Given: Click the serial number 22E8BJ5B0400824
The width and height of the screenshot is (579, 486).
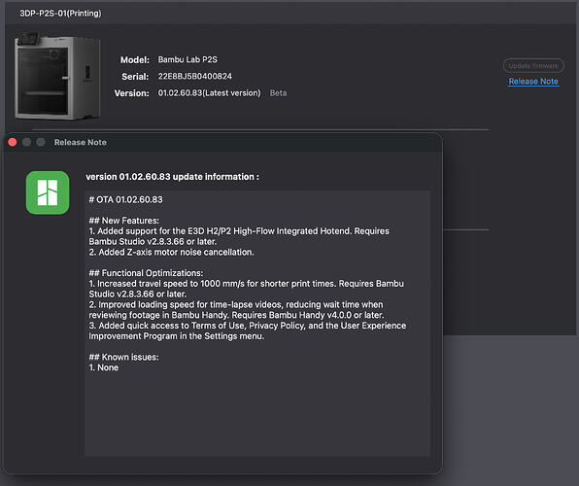Looking at the screenshot, I should click(x=195, y=76).
